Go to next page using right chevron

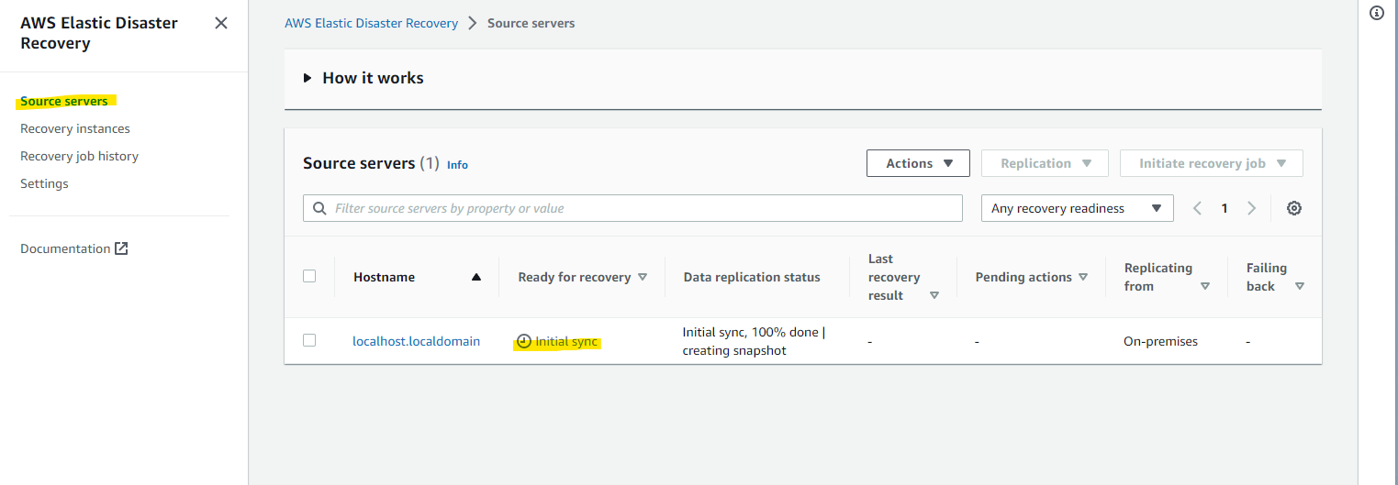point(1251,208)
